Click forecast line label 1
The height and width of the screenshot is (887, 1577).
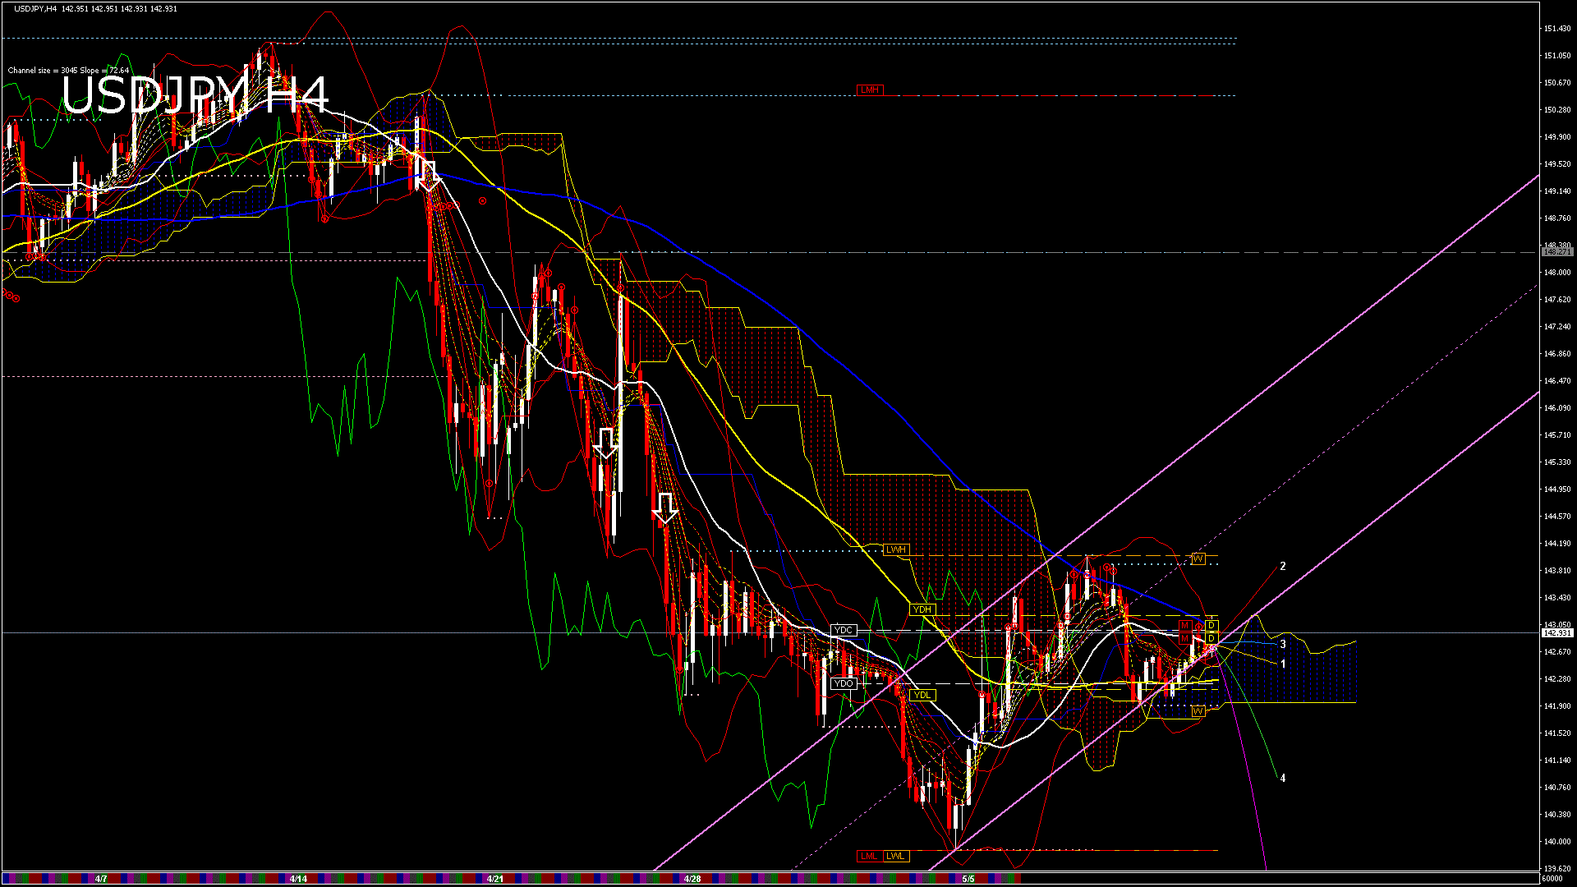tap(1283, 664)
